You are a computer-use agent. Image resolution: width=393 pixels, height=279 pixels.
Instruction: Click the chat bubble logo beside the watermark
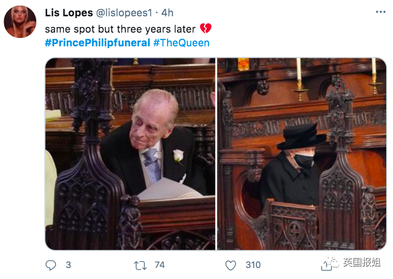(x=333, y=262)
